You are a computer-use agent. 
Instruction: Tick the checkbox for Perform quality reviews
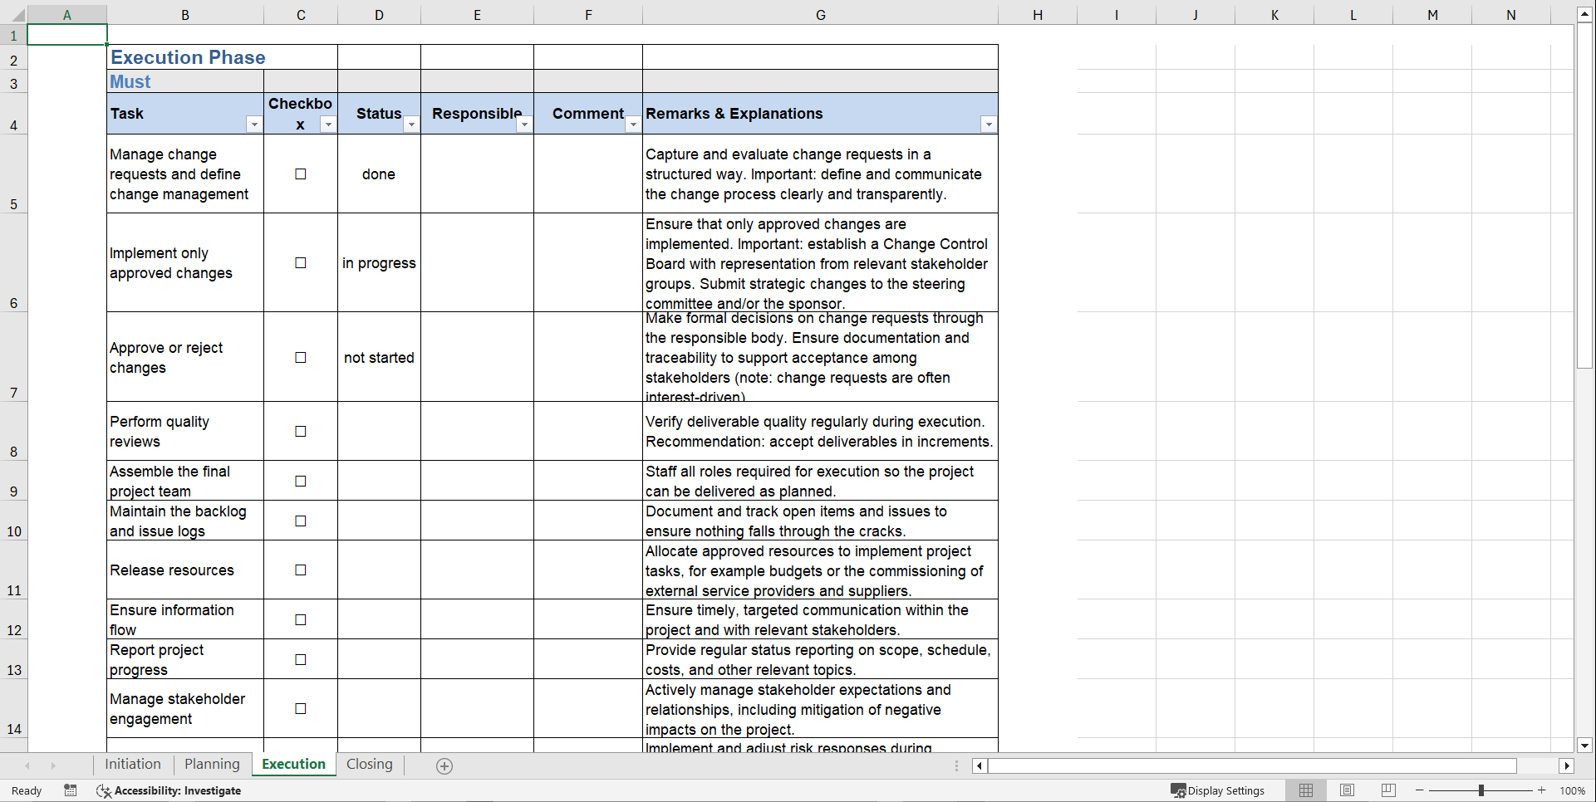[x=301, y=431]
